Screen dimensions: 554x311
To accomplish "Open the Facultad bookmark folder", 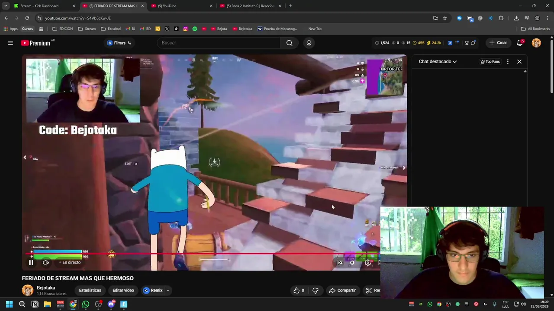I will click(111, 29).
